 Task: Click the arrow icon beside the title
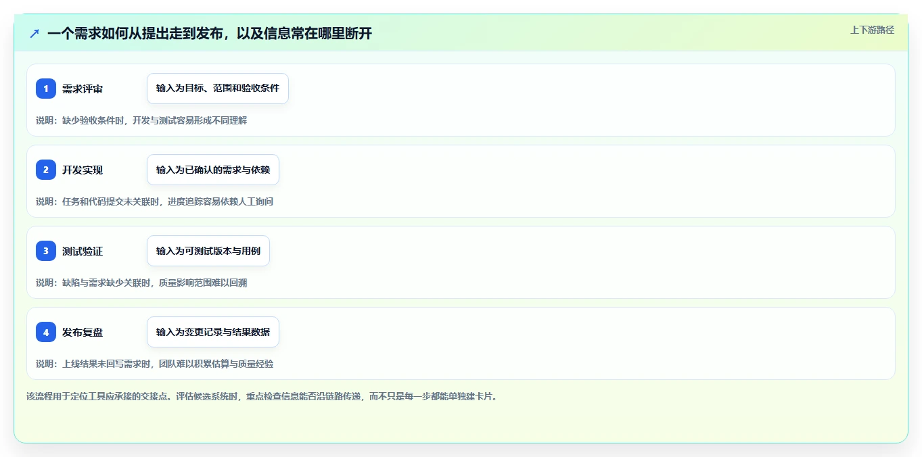click(x=34, y=33)
